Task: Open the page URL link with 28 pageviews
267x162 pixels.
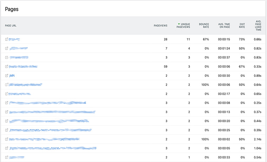Action: 14,39
